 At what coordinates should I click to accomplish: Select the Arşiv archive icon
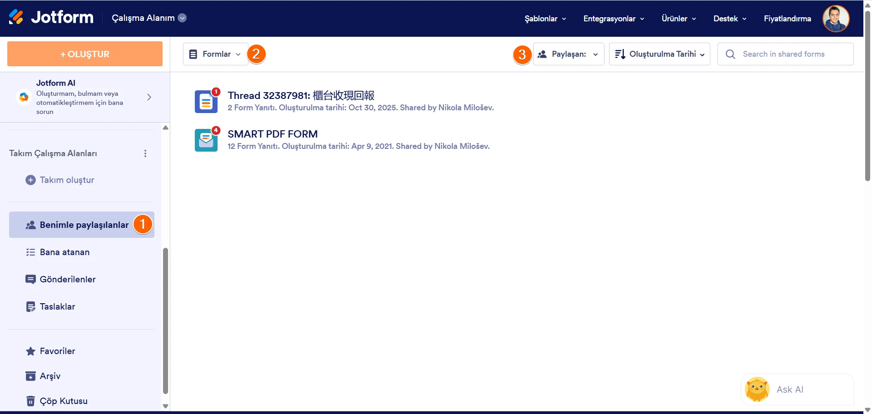click(x=30, y=376)
